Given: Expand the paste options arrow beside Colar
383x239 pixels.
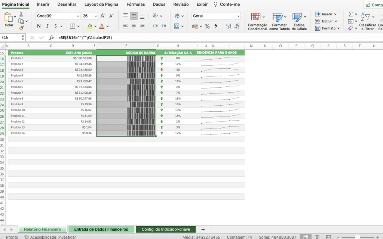Looking at the screenshot, I should pyautogui.click(x=15, y=17).
